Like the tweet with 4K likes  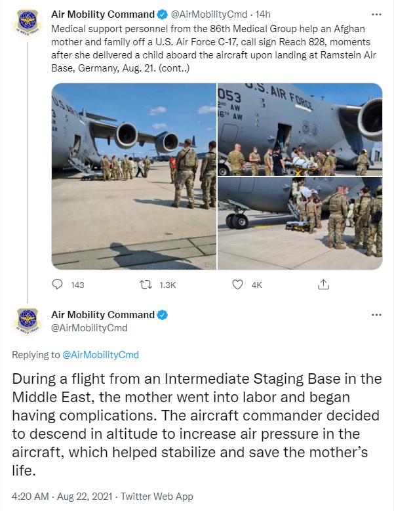[x=237, y=285]
